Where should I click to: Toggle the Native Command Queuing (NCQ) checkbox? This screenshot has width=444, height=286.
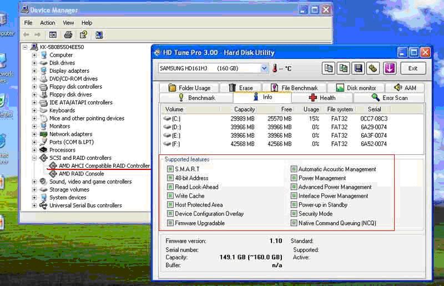coord(294,223)
